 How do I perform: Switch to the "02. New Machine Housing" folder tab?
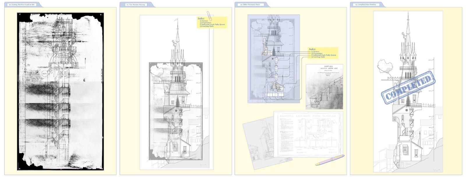(136, 5)
